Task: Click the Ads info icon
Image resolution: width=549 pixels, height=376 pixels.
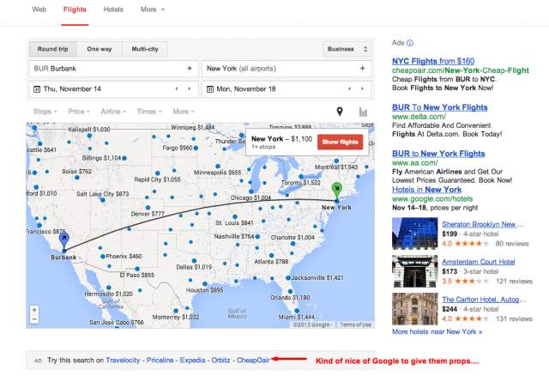Action: [x=410, y=43]
